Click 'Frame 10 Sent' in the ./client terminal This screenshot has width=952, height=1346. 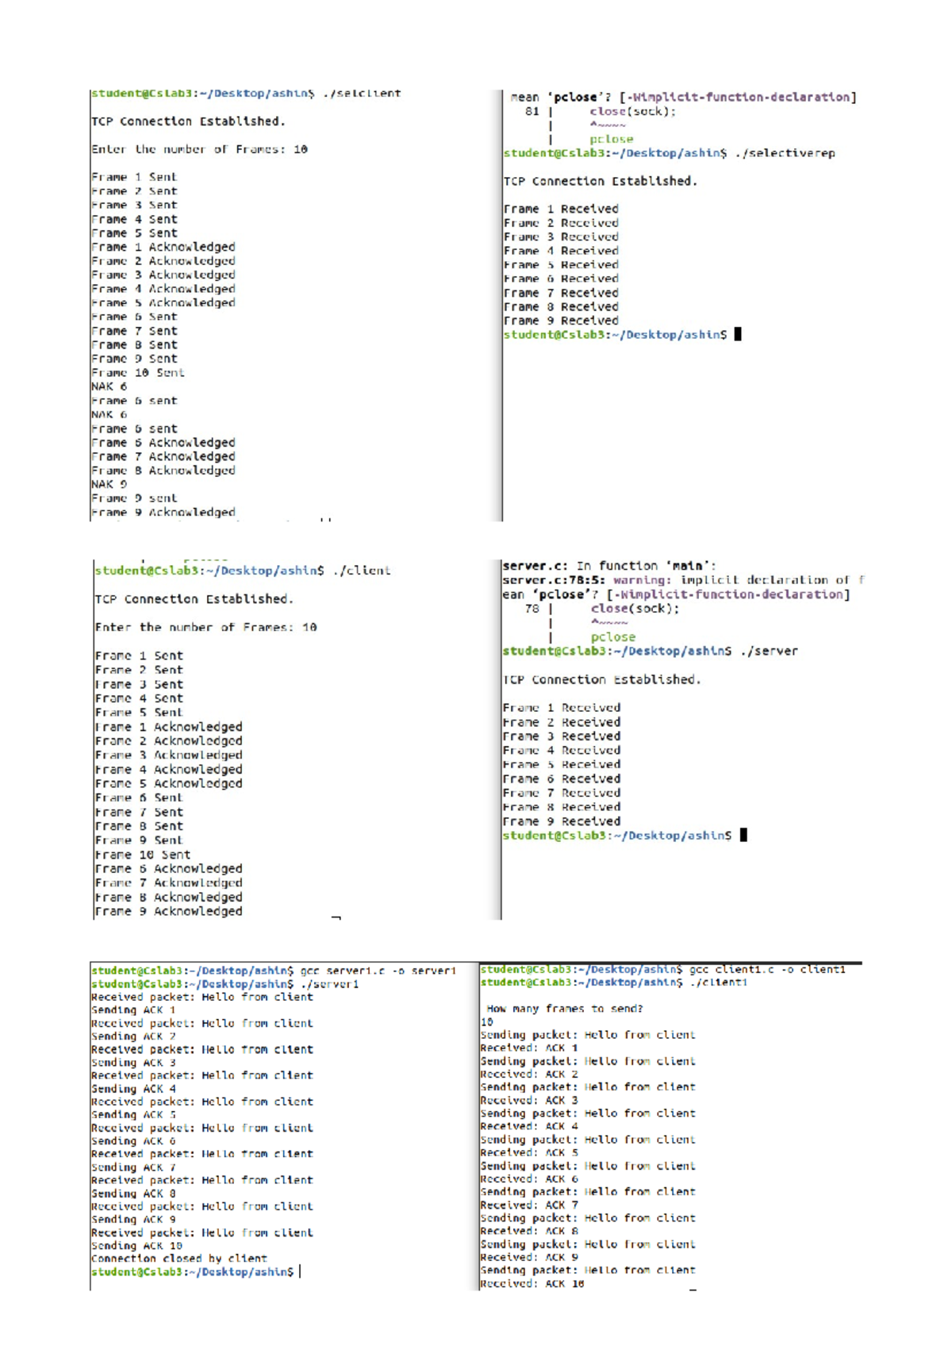pos(143,855)
